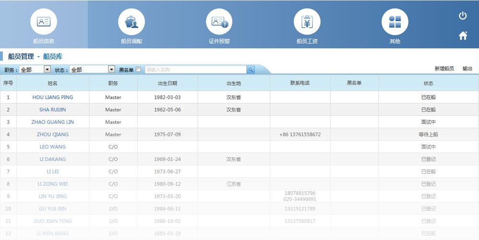The width and height of the screenshot is (479, 240).
Task: Select birth date 1975-07-09 cell
Action: (168, 134)
